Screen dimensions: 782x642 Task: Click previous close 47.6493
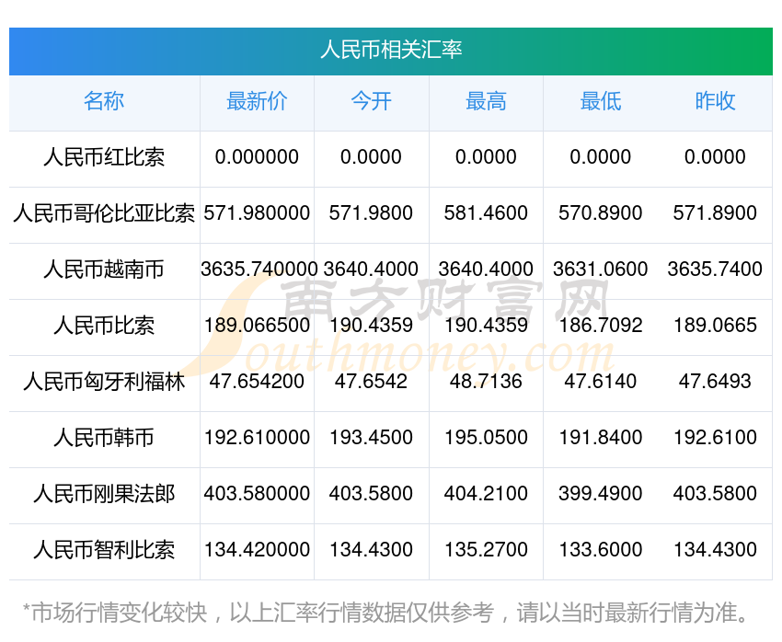click(715, 382)
